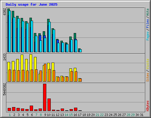The image size is (151, 118).
Task: Click the Pages legend label
Action: tap(147, 36)
